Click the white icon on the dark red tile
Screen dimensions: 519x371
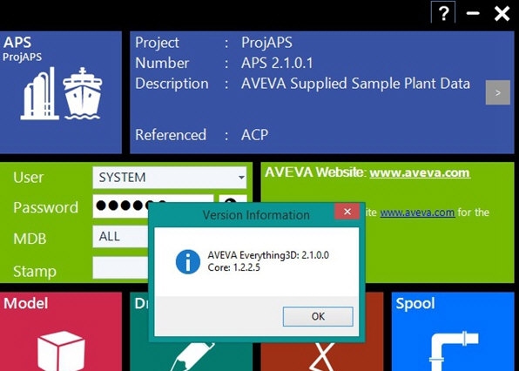(x=322, y=357)
